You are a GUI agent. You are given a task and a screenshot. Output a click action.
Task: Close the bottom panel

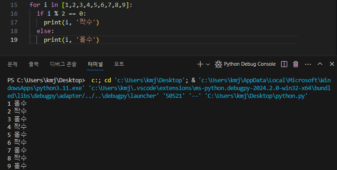click(332, 64)
